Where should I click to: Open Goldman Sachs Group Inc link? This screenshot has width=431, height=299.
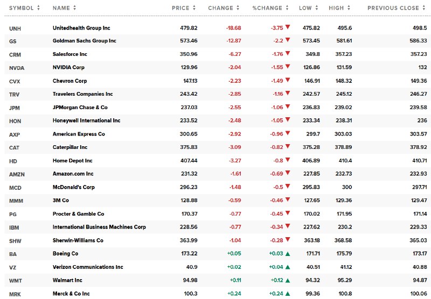85,41
